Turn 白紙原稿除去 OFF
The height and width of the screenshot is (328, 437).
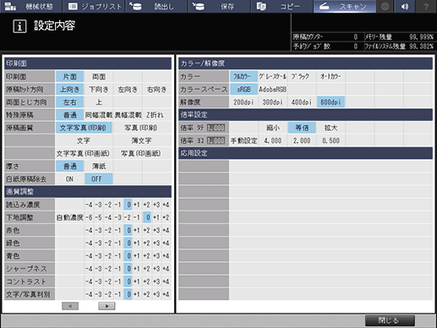pyautogui.click(x=99, y=179)
